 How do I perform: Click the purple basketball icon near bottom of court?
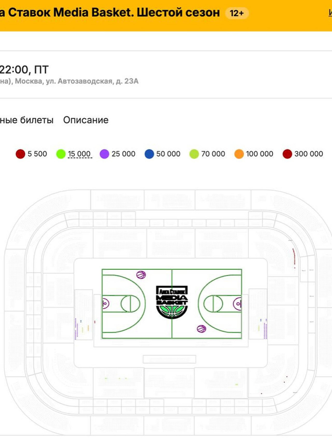point(201,329)
